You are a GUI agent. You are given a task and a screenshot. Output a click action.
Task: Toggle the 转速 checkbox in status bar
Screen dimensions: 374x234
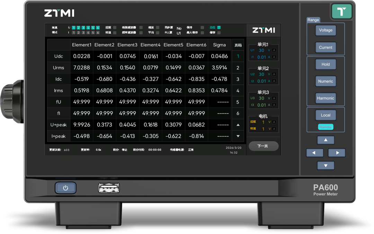(x=115, y=33)
